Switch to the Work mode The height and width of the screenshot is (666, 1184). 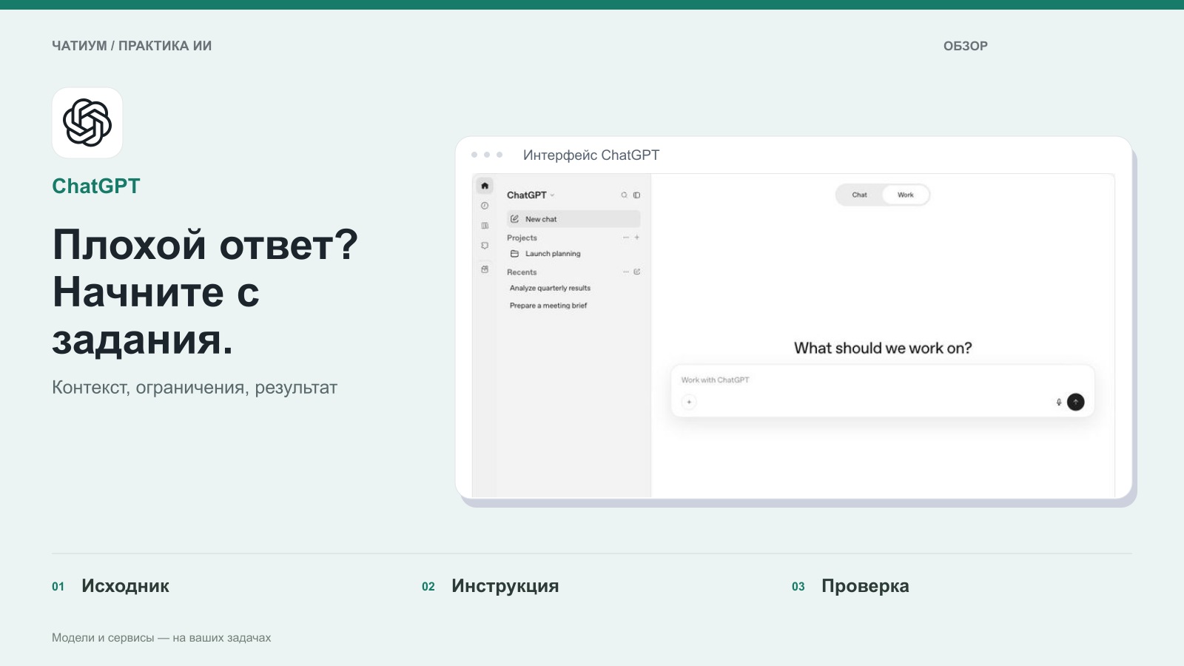point(906,195)
